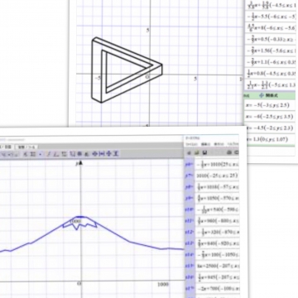Click the save floppy disk icon
Screen dimensions: 298x298
point(204,152)
